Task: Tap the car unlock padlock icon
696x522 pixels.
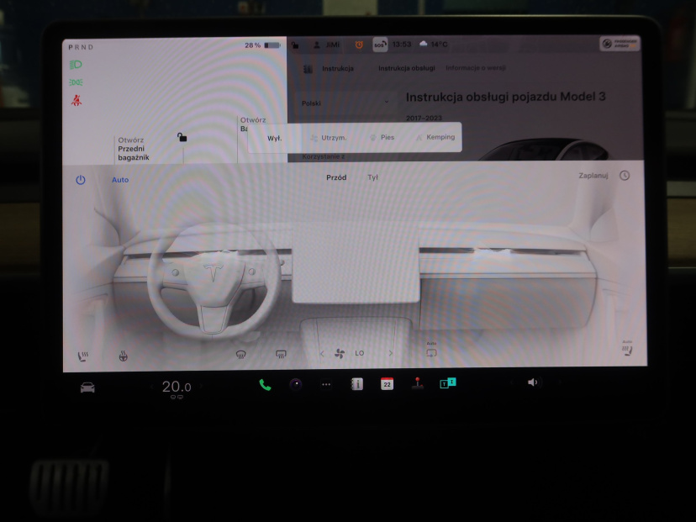Action: tap(182, 137)
